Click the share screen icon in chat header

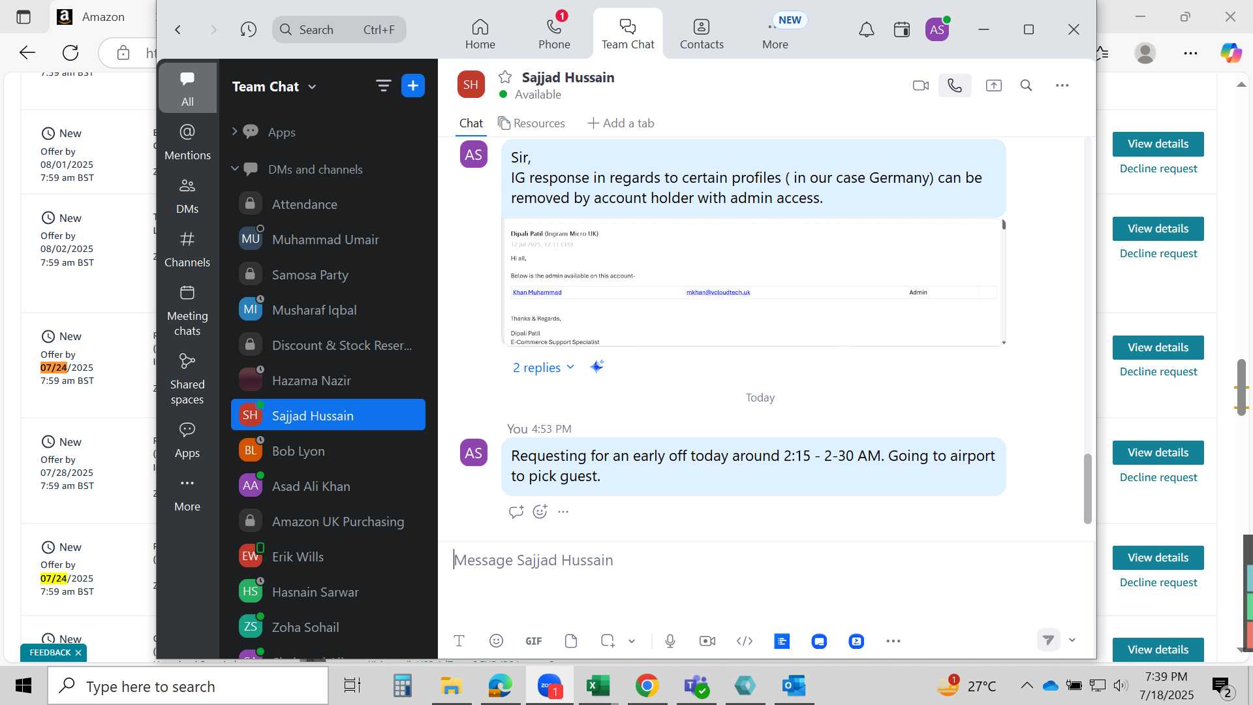click(993, 86)
